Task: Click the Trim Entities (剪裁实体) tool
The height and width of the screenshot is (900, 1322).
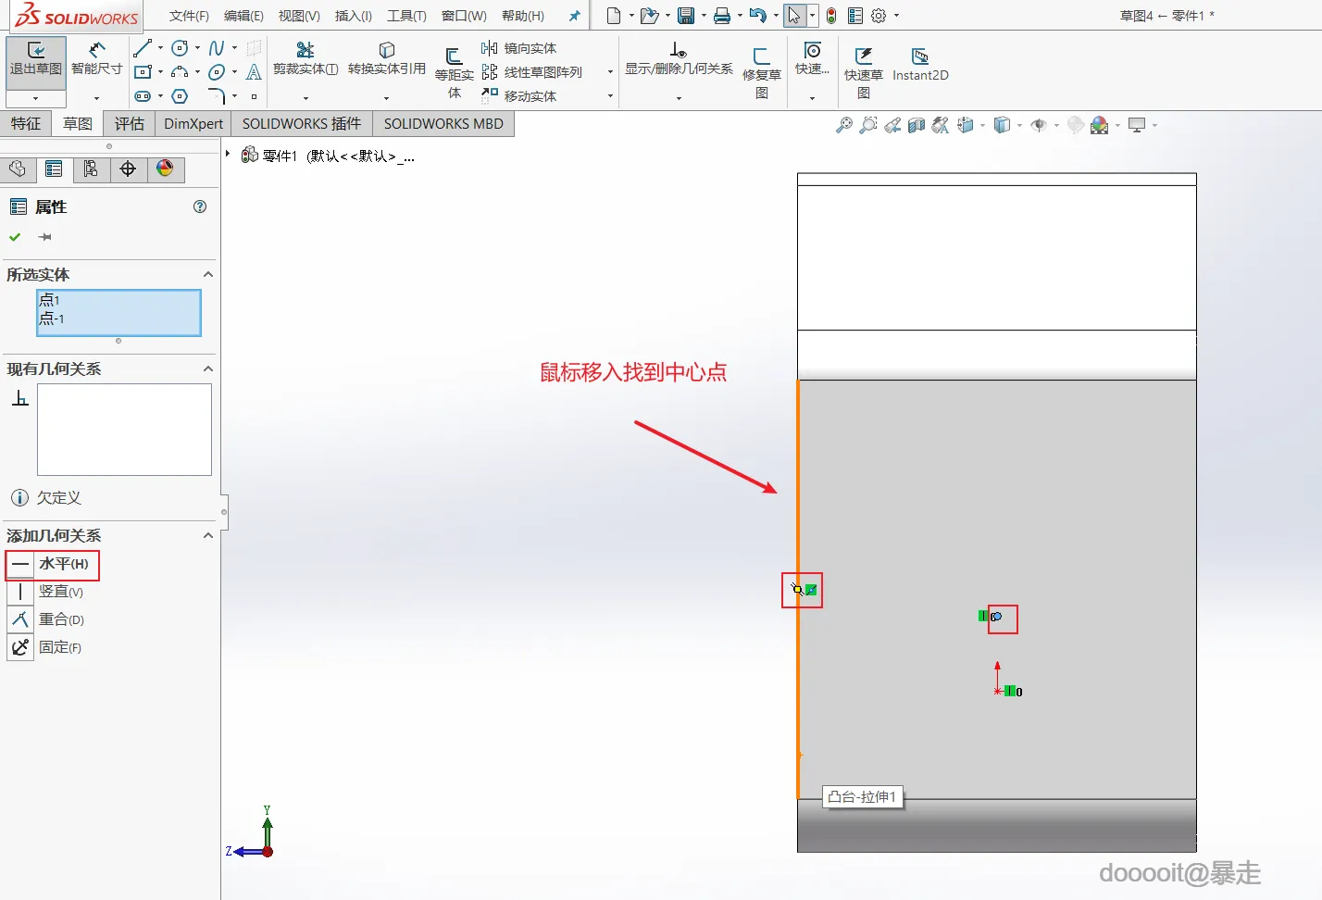Action: click(306, 58)
